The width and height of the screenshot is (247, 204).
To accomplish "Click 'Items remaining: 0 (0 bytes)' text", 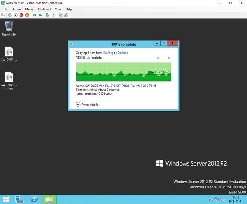I will (94, 93).
